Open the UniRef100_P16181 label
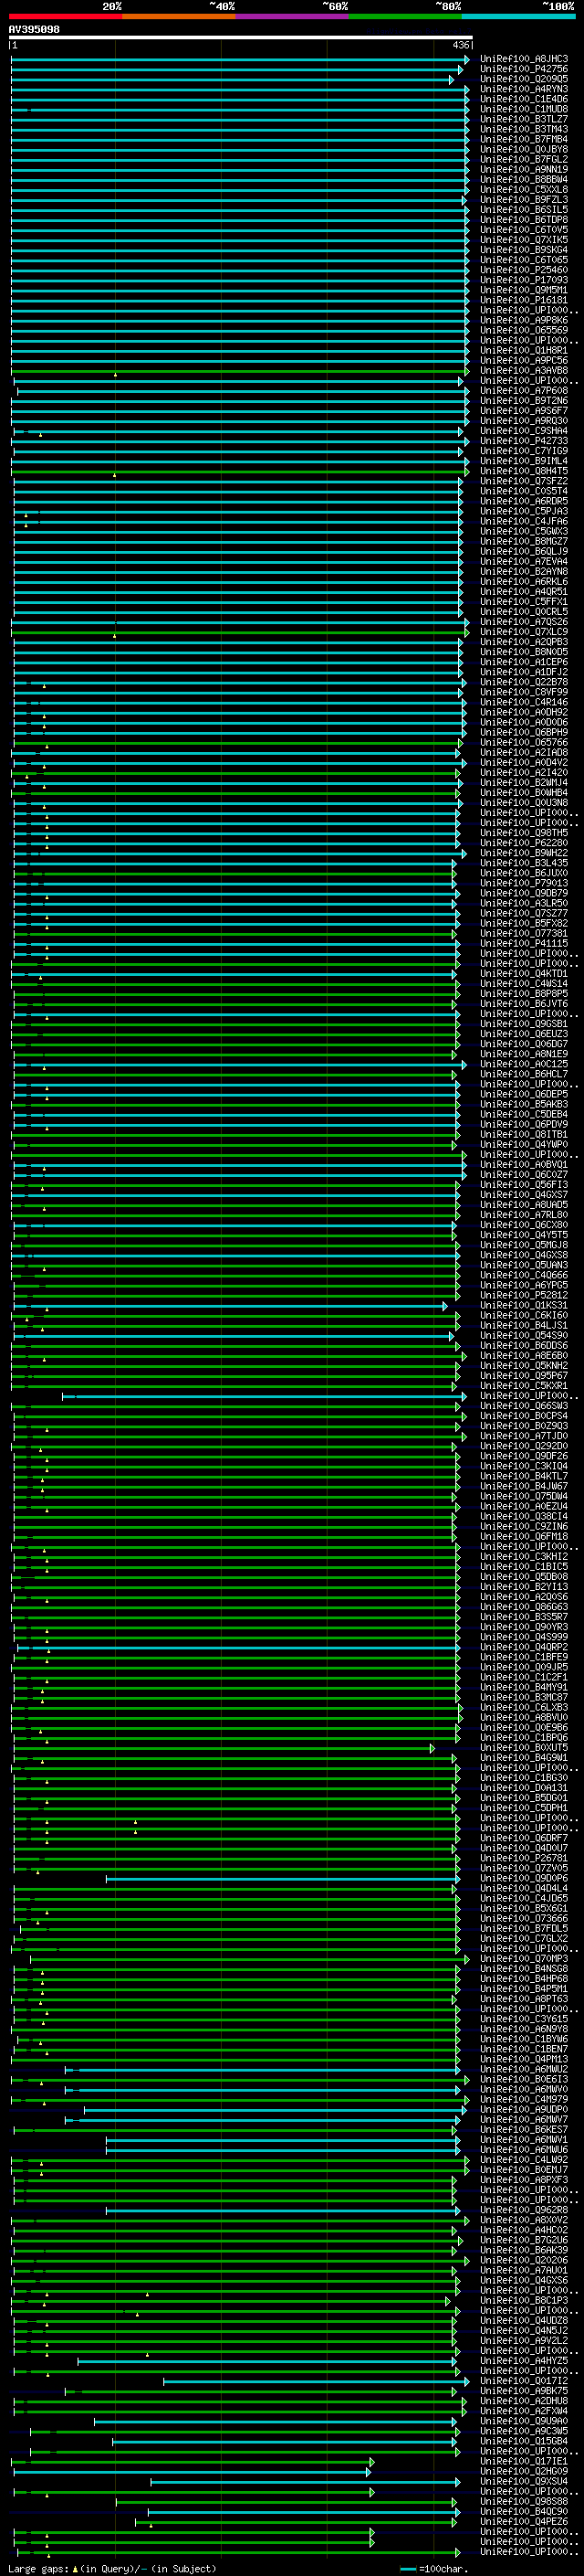The width and height of the screenshot is (584, 2576). pyautogui.click(x=524, y=300)
